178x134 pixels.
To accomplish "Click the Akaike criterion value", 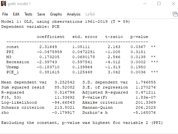I will click(146, 102).
